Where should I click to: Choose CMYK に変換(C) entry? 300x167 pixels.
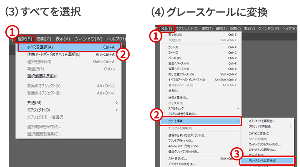pos(267,134)
